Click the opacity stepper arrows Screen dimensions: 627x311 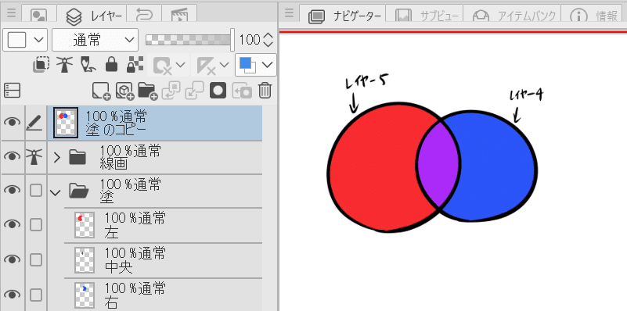click(268, 40)
